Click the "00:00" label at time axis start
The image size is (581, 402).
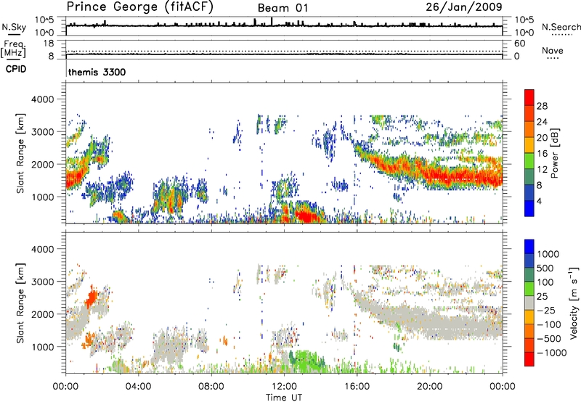click(65, 387)
